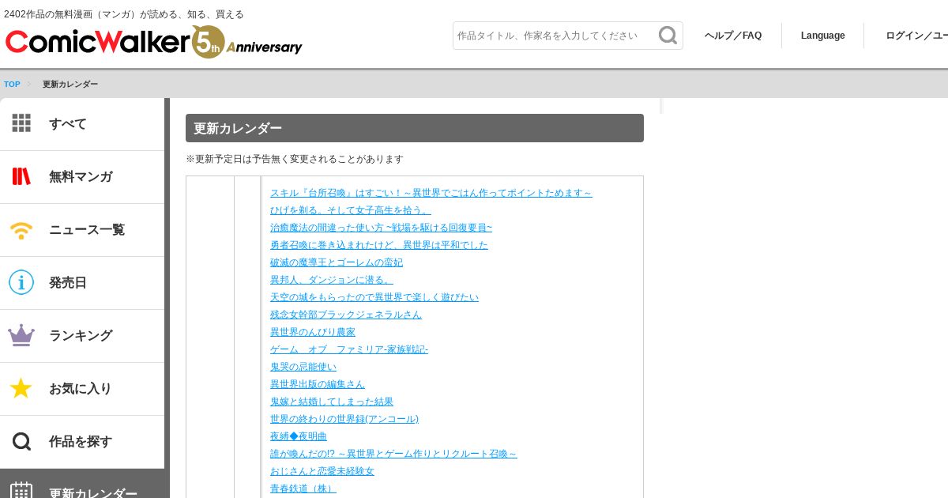Open ニュース一覧 sidebar item
The image size is (948, 498).
pyautogui.click(x=82, y=230)
